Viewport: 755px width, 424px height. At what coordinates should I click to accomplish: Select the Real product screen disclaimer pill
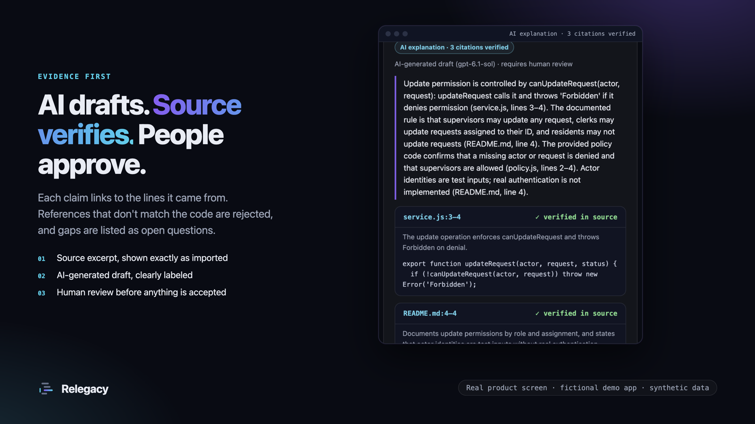coord(587,388)
